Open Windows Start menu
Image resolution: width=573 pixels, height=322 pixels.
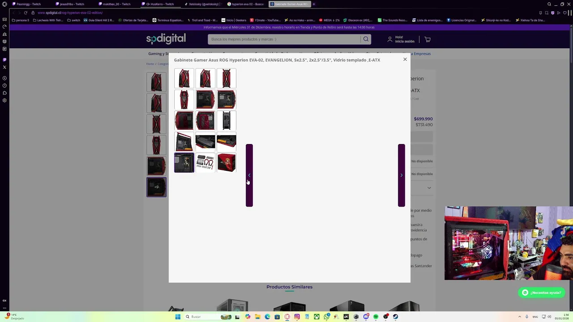point(178,317)
